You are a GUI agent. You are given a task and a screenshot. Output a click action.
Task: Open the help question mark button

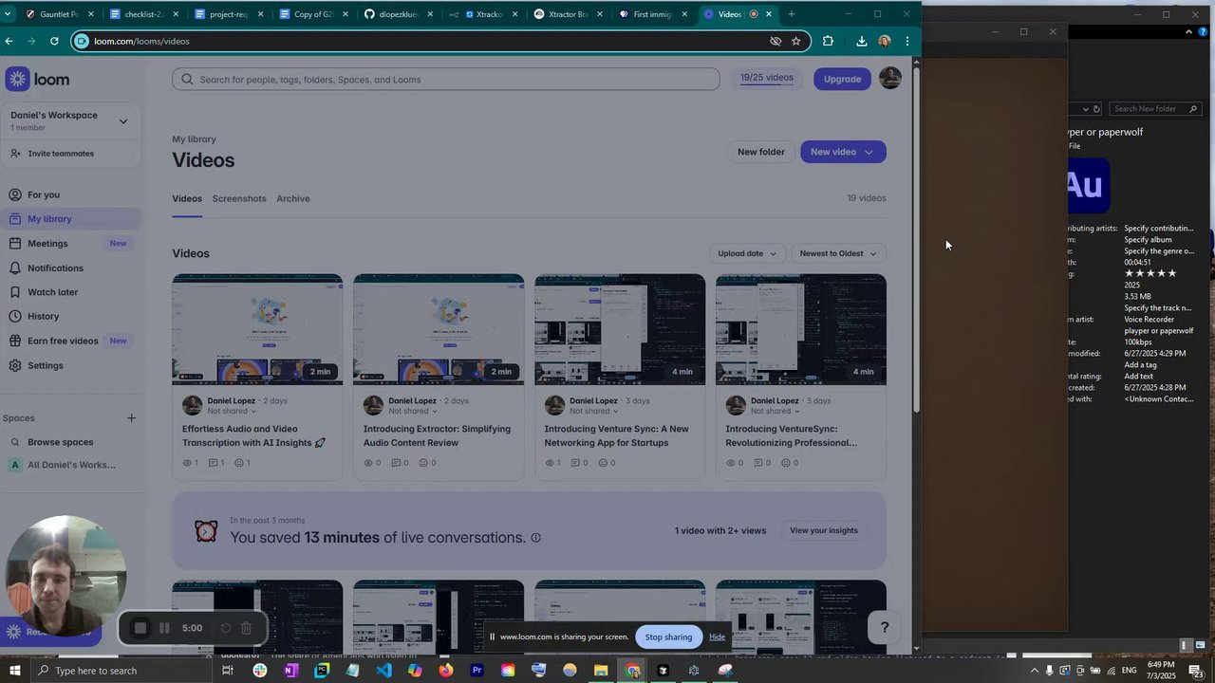(885, 627)
